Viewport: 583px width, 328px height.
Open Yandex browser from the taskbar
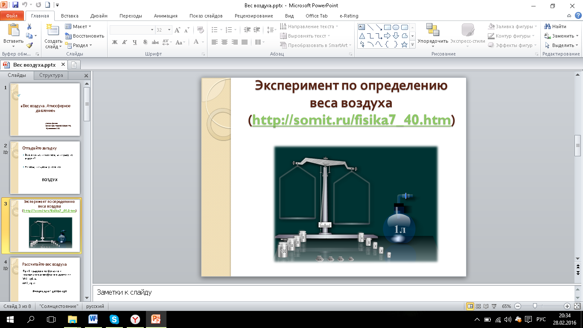click(134, 319)
